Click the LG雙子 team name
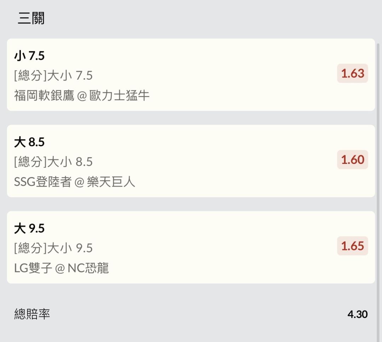This screenshot has width=382, height=342. [33, 268]
